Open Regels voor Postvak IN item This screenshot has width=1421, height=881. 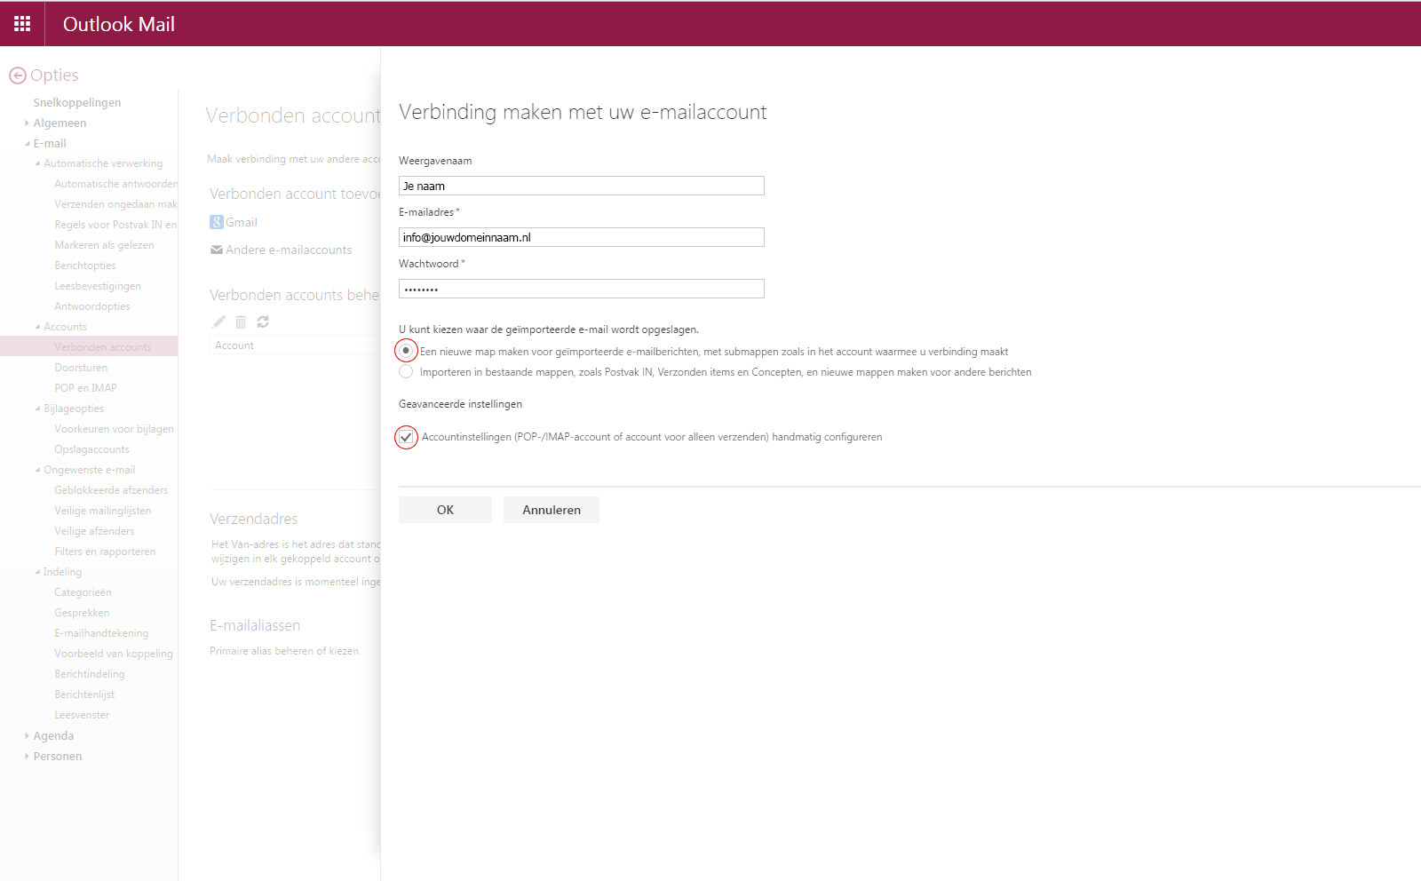pos(115,225)
